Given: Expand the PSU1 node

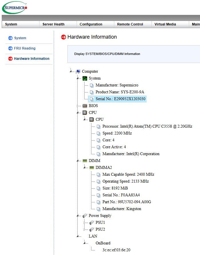Looking at the screenshot, I should [84, 223].
